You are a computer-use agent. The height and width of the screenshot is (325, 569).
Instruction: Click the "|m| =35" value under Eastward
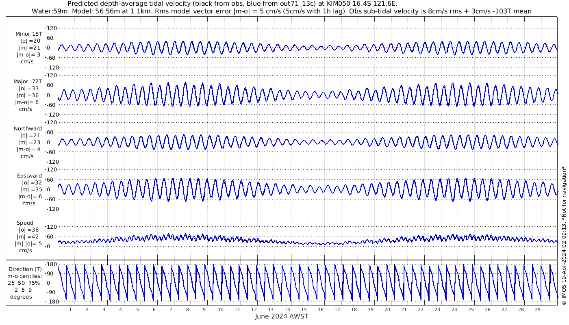pos(32,189)
